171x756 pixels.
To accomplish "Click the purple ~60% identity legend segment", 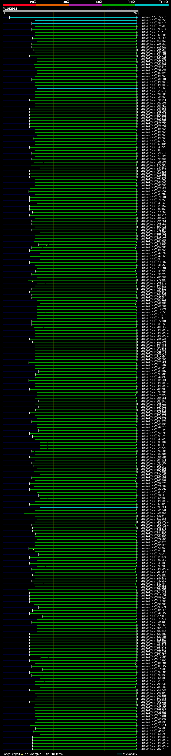I will pyautogui.click(x=85, y=5).
